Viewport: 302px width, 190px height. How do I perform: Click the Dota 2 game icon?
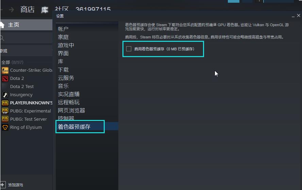click(5, 79)
